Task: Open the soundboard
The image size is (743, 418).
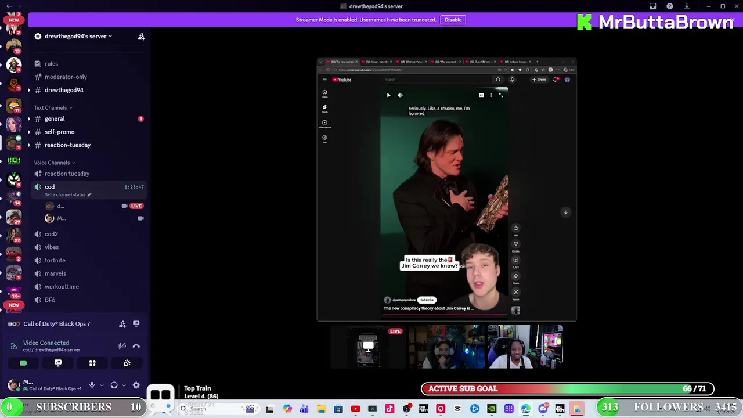Action: click(127, 363)
